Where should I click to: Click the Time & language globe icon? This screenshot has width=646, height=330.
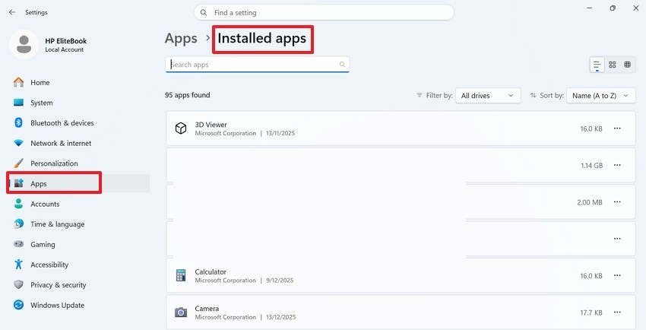coord(18,224)
